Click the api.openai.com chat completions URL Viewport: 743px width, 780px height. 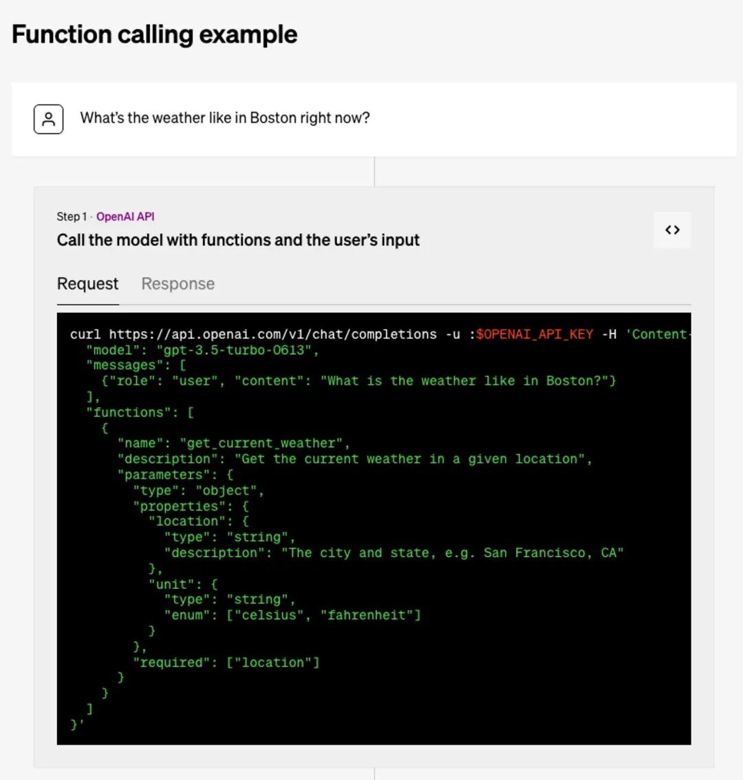pos(272,334)
